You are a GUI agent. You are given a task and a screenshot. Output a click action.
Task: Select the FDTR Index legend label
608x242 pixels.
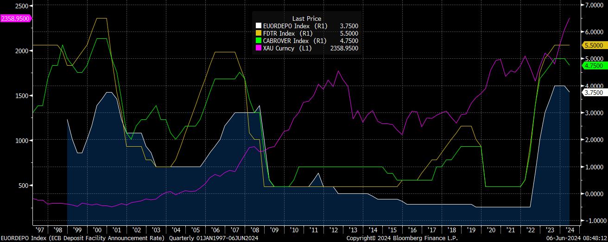[281, 33]
